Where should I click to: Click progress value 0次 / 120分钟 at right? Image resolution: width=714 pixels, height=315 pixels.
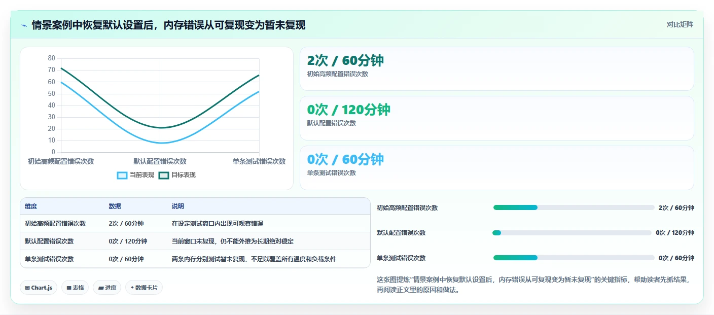coord(675,233)
